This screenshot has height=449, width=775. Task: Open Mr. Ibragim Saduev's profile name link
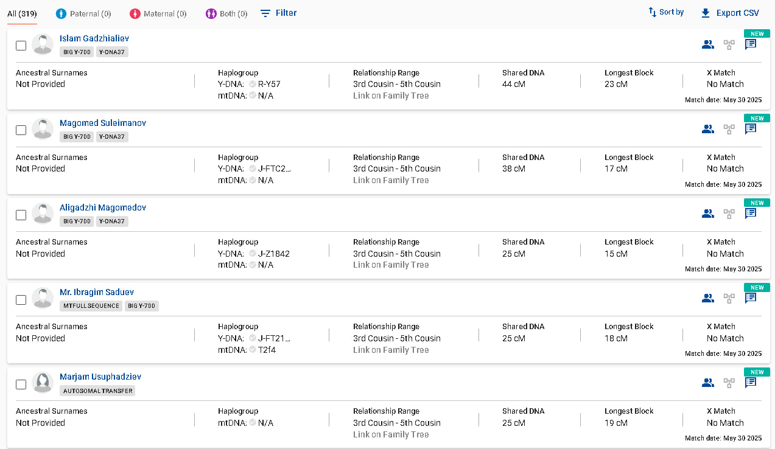pos(97,292)
